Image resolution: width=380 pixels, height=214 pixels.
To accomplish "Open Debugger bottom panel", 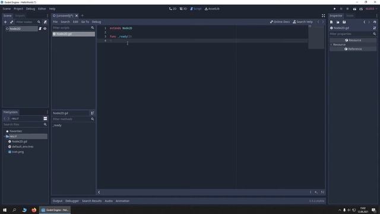I will point(72,201).
